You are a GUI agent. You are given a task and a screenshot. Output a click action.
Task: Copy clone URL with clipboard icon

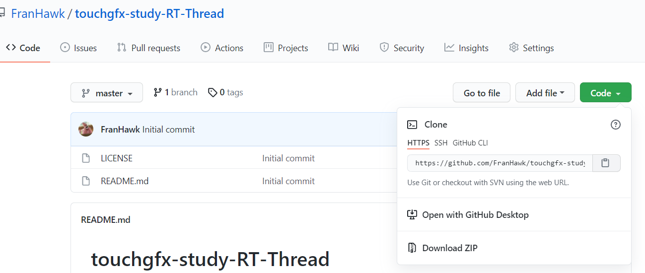[606, 163]
